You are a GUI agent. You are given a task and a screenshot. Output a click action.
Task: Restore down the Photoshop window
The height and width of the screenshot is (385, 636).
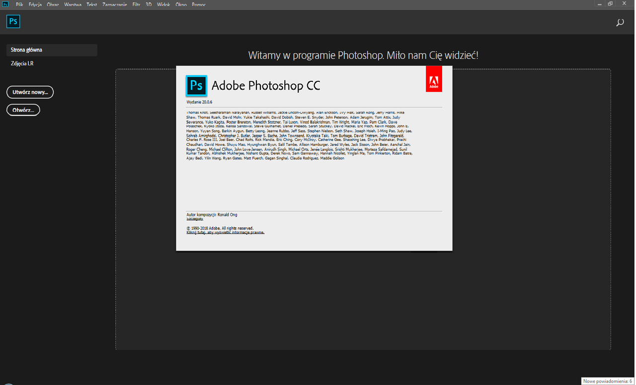(x=610, y=4)
